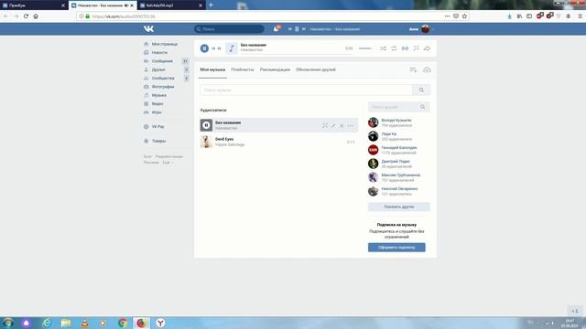
Task: Delete the Без названия track with X icon
Action: pos(342,126)
